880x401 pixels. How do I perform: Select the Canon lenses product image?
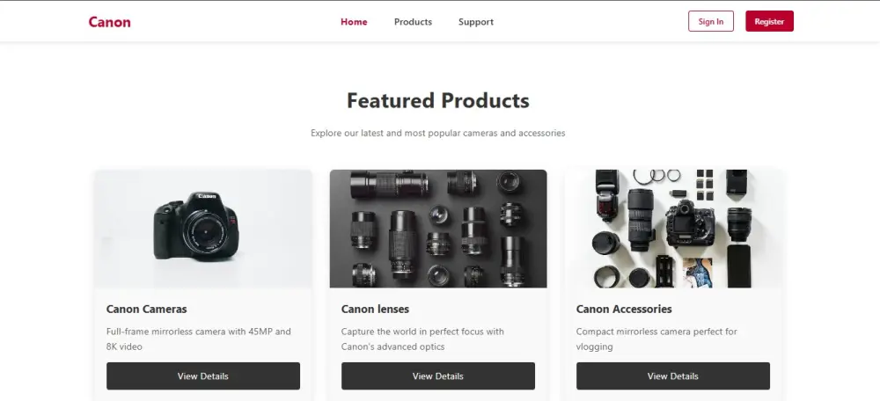438,229
